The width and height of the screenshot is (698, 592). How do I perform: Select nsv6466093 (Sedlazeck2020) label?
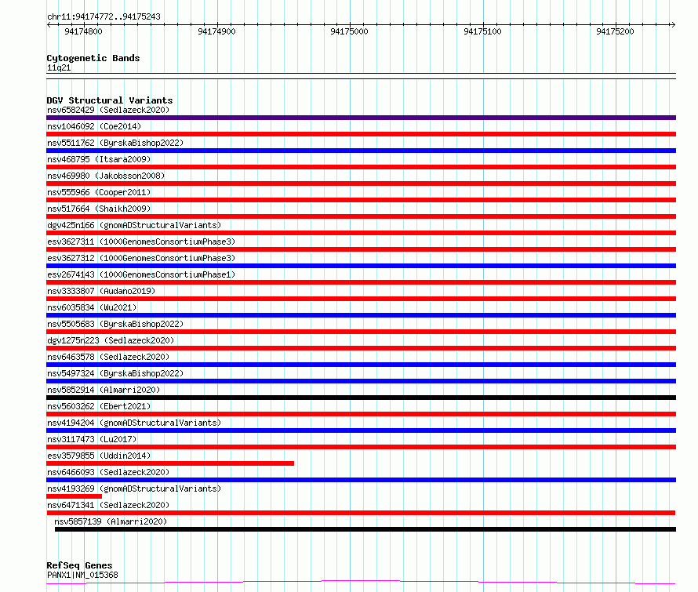coord(108,472)
